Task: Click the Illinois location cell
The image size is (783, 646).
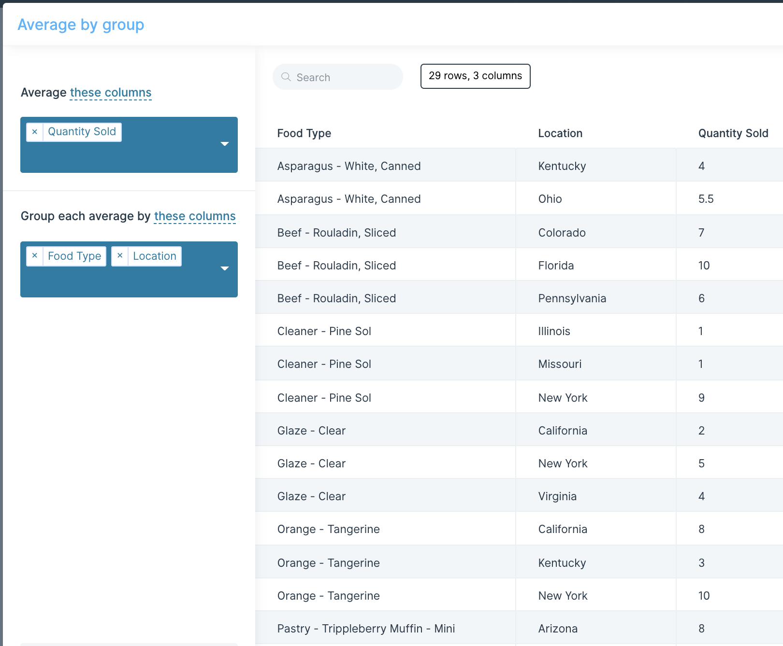Action: point(554,331)
